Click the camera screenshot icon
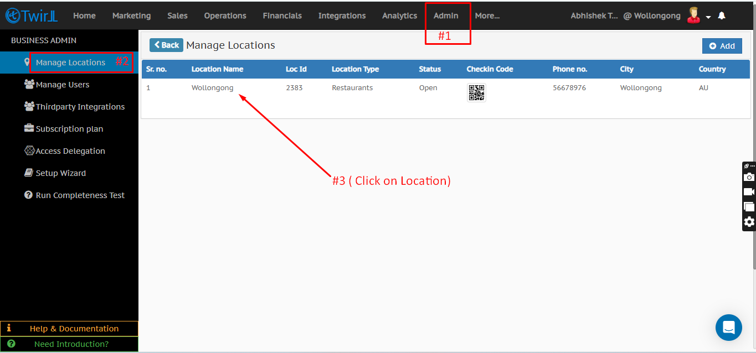The image size is (756, 353). [749, 177]
